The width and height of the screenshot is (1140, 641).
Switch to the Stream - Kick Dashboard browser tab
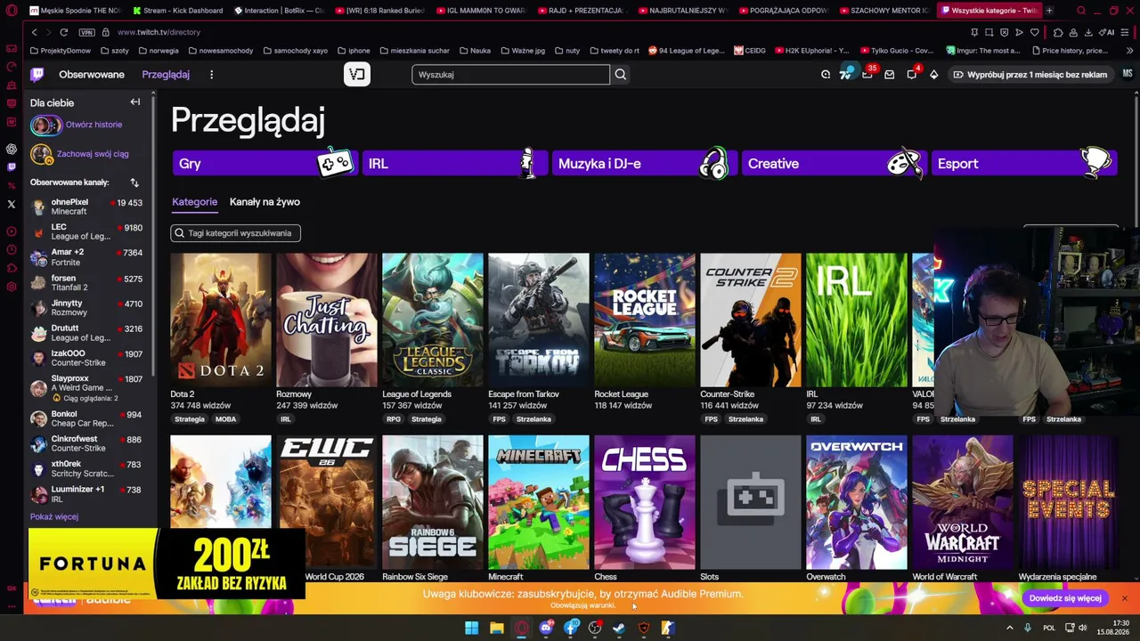point(177,11)
